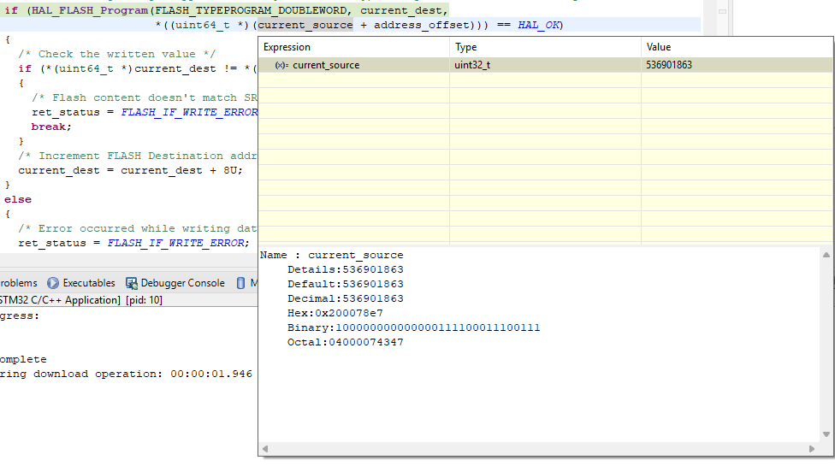This screenshot has height=466, width=835.
Task: Click the break statement in code
Action: click(x=51, y=127)
